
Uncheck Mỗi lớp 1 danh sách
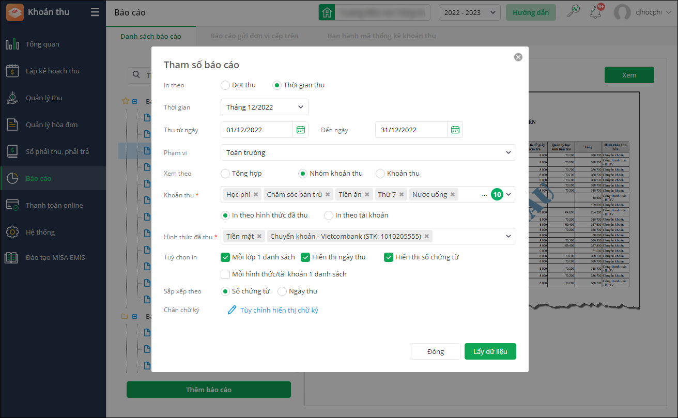[x=225, y=257]
